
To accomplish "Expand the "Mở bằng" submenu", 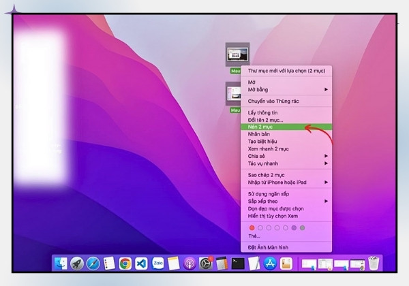I will (x=286, y=90).
